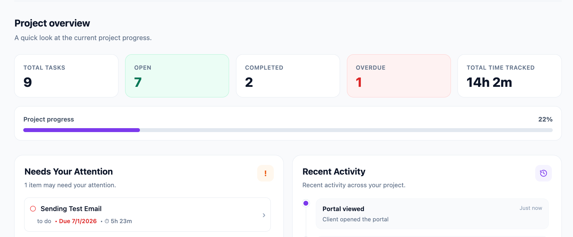
Task: Click the 'Just now' timestamp
Action: pos(531,208)
